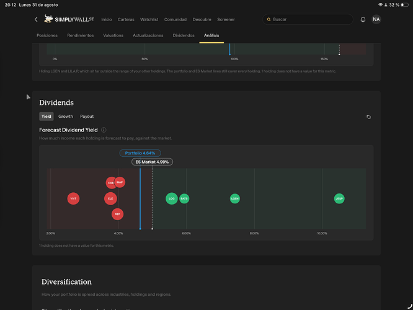Select the ELE holding bubble

click(110, 198)
